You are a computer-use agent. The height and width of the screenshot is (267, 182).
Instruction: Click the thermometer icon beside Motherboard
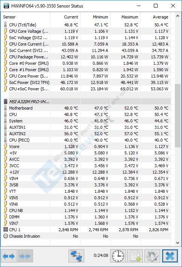point(5,108)
